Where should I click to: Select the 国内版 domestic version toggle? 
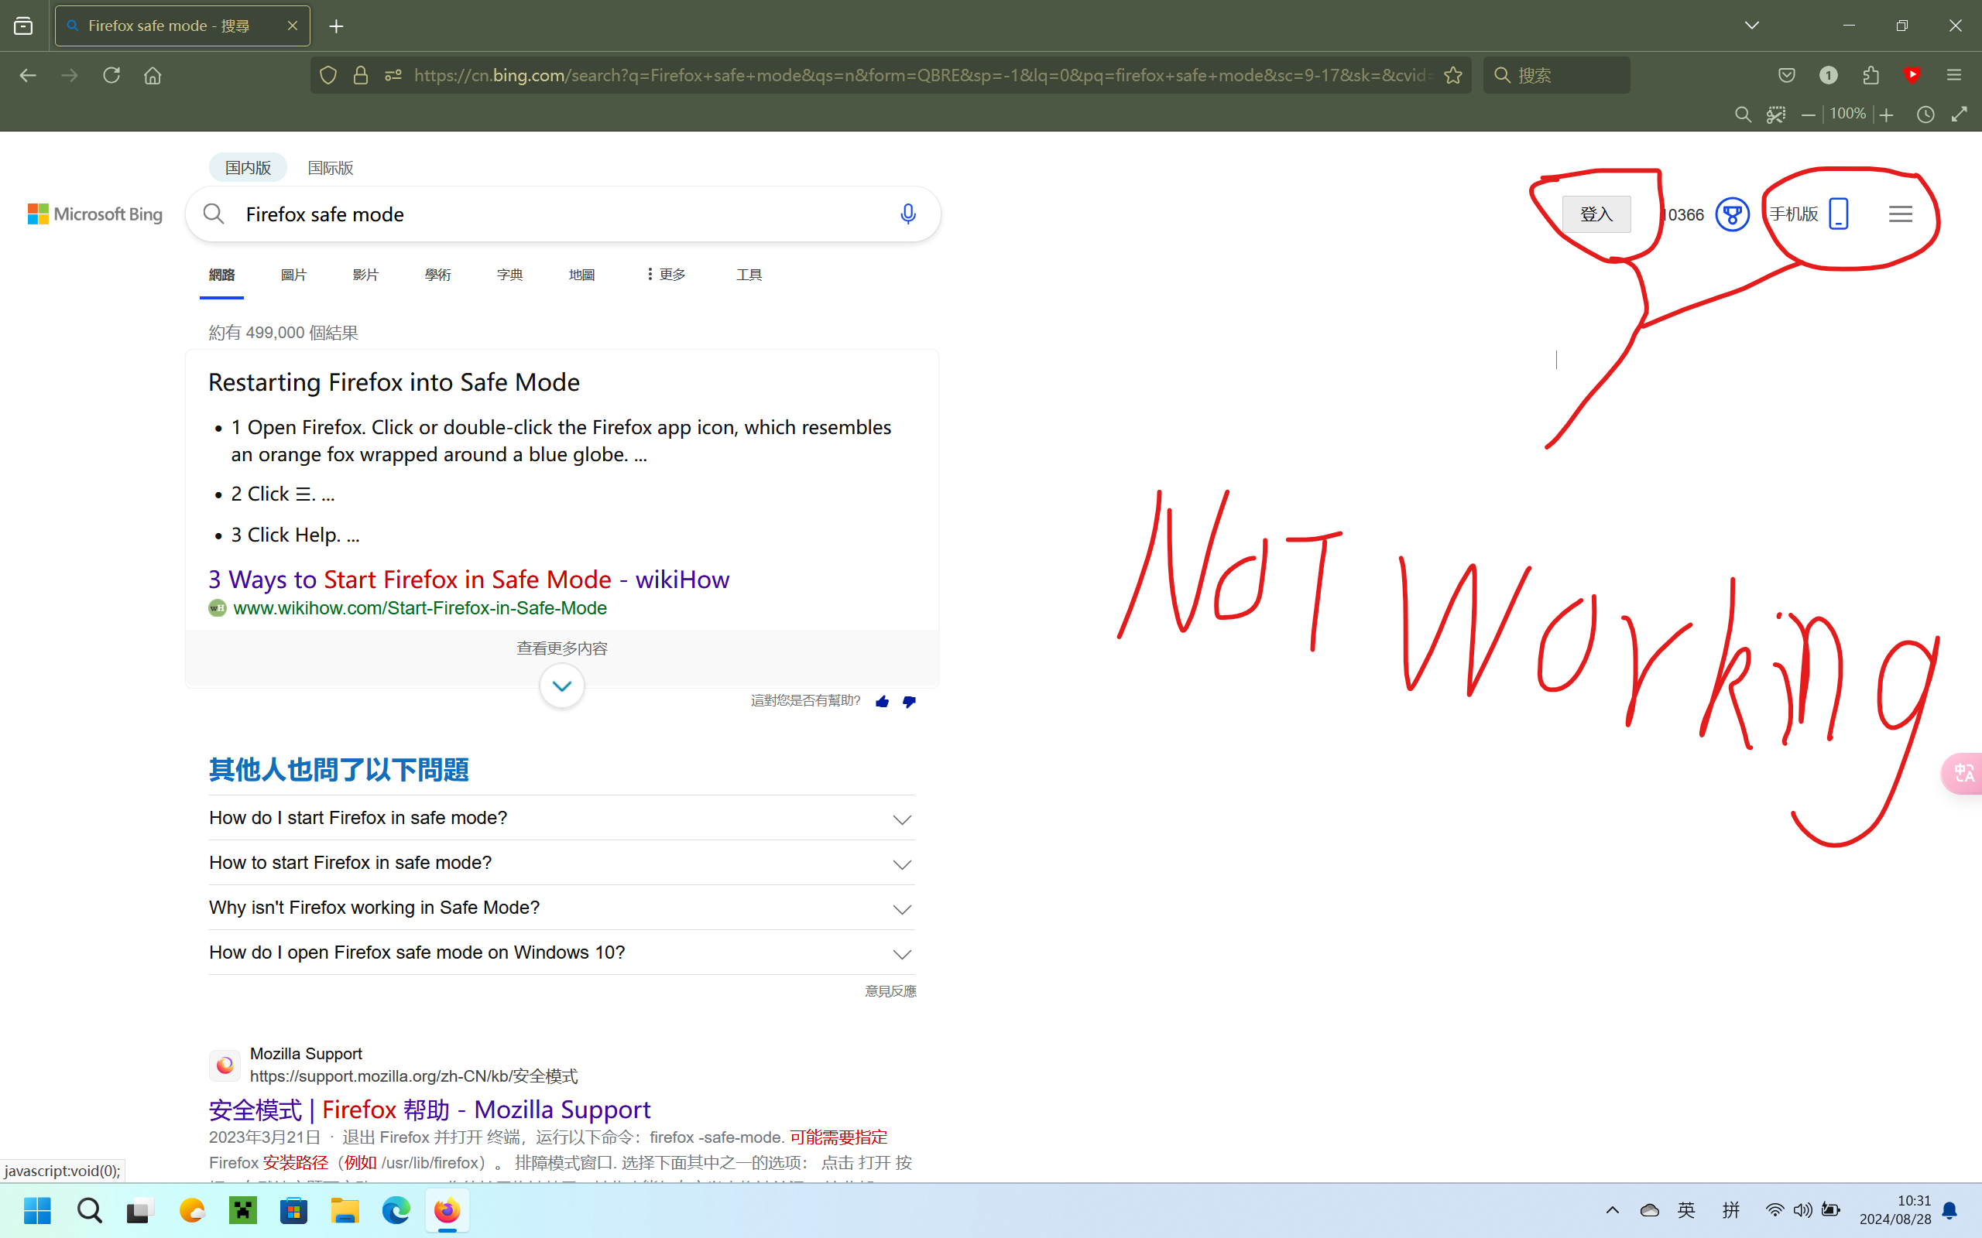(249, 168)
